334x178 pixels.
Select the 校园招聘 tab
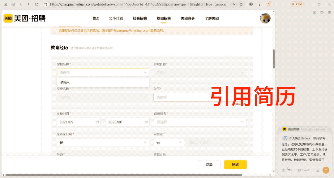tap(164, 19)
